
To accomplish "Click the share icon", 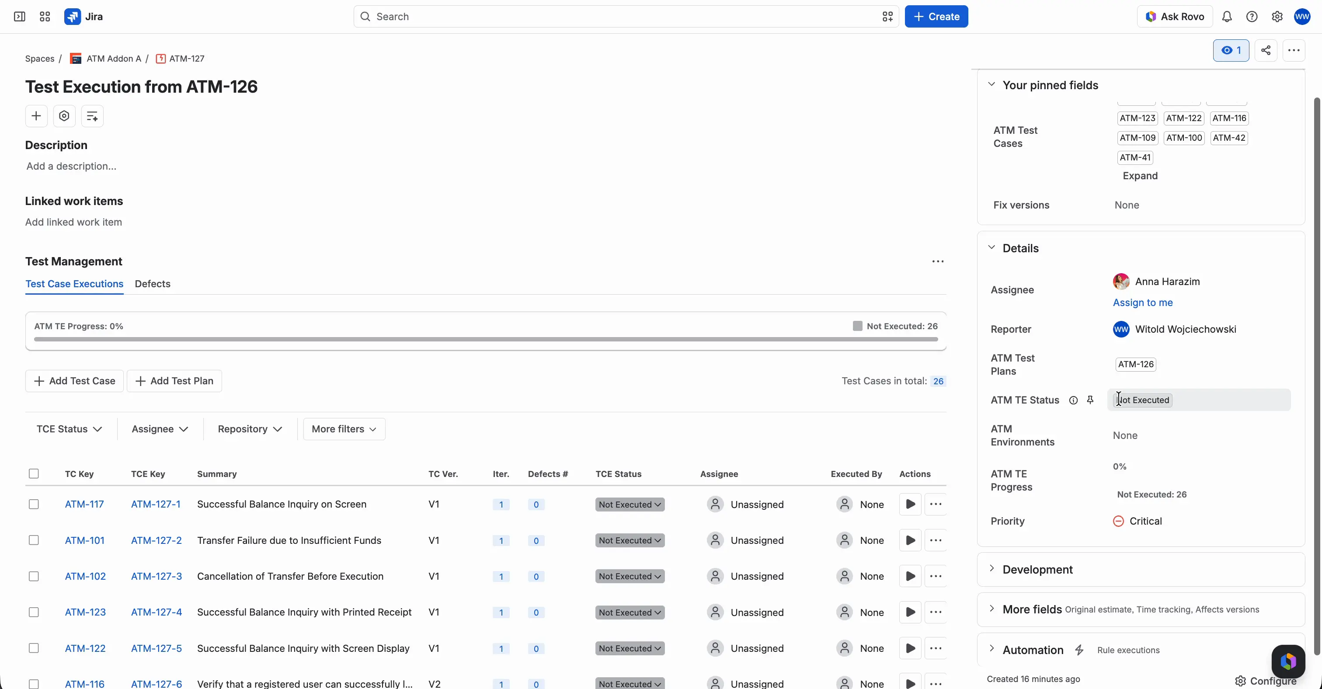I will pyautogui.click(x=1266, y=50).
